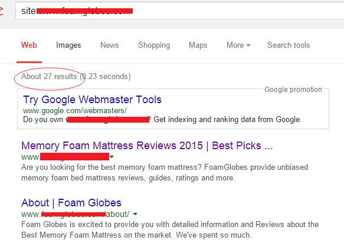Click the About 27 results count text
The width and height of the screenshot is (344, 240).
(49, 77)
